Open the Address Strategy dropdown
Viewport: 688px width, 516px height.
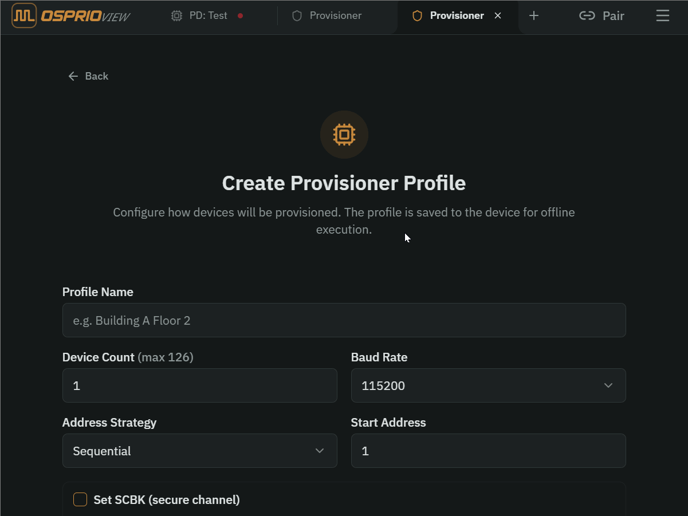coord(199,451)
